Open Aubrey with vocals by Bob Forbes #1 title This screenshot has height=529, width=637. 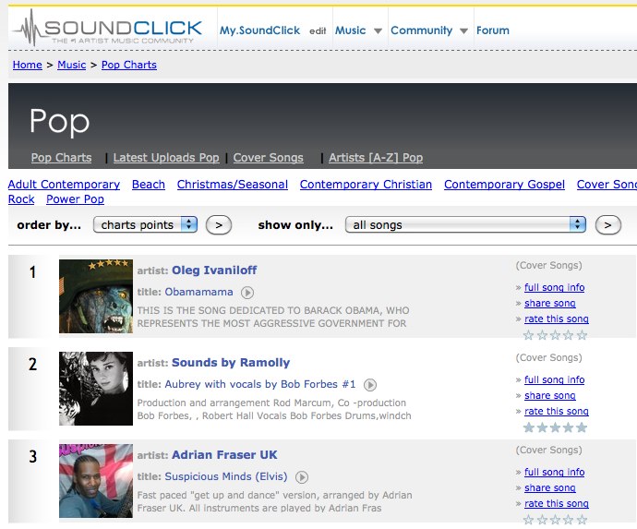click(x=260, y=384)
